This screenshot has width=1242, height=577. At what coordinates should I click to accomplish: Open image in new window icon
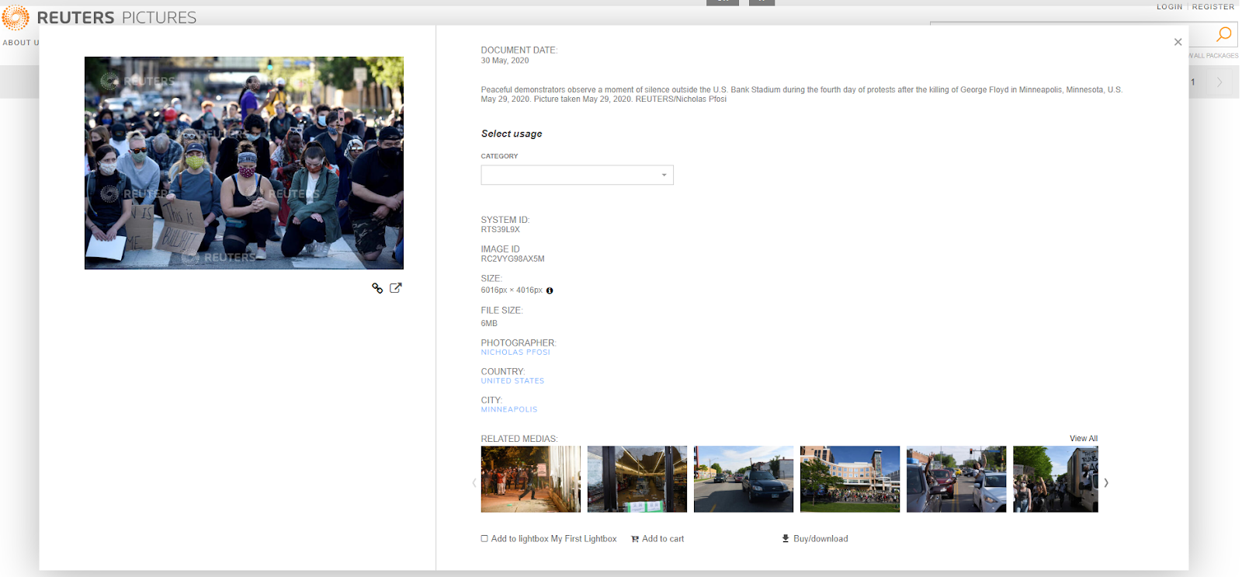396,287
